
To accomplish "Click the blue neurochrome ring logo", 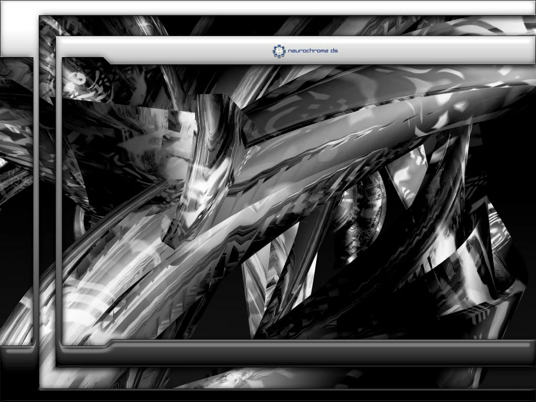I will click(277, 51).
